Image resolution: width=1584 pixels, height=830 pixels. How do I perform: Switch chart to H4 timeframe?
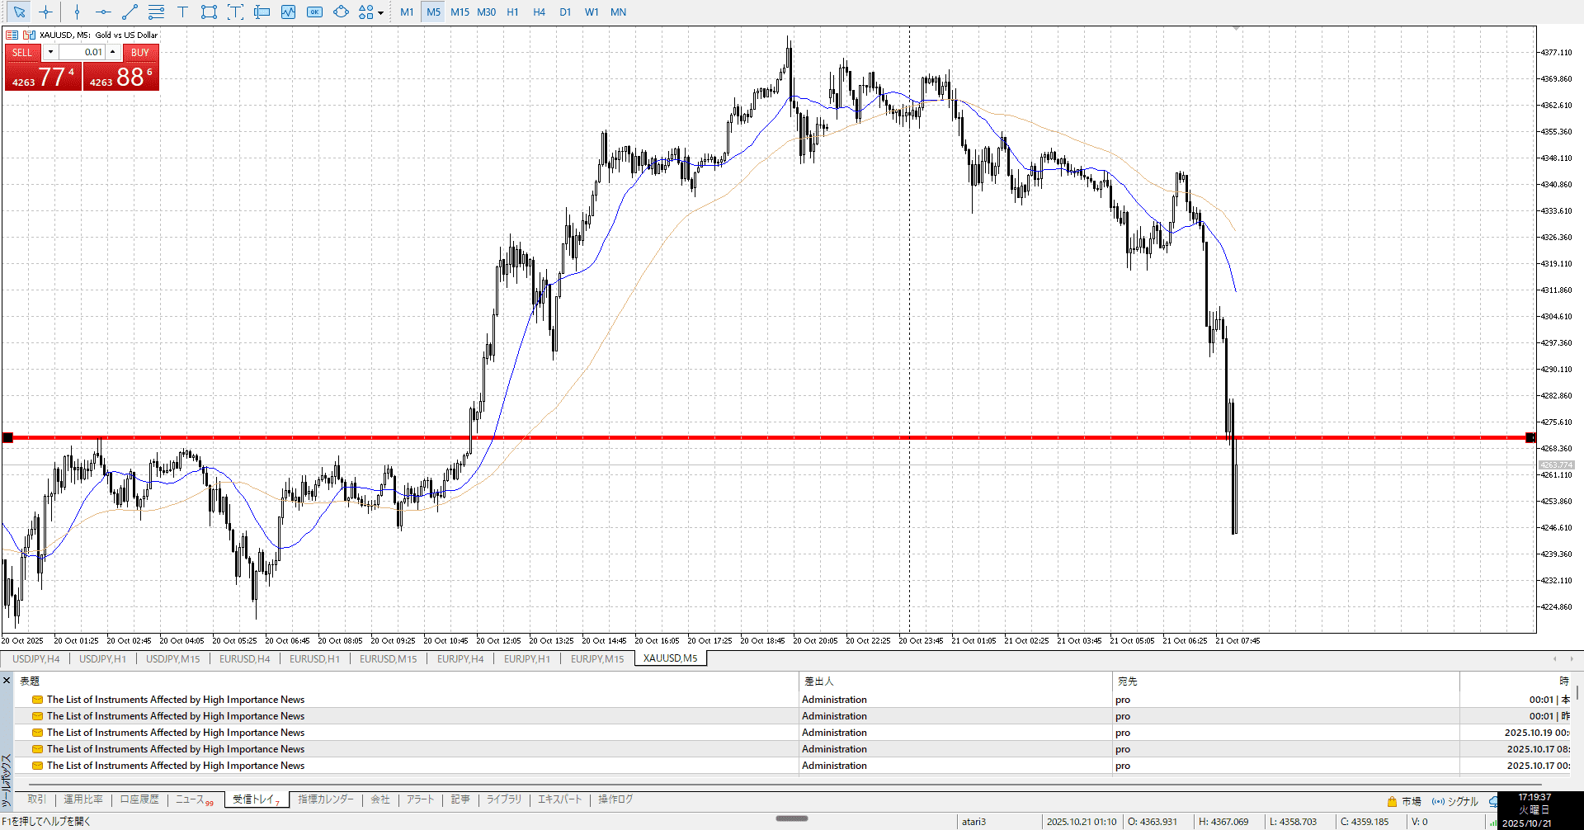coord(539,12)
